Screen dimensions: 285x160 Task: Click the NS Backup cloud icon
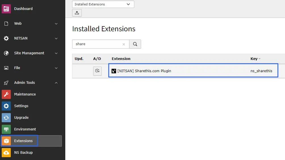[6, 153]
